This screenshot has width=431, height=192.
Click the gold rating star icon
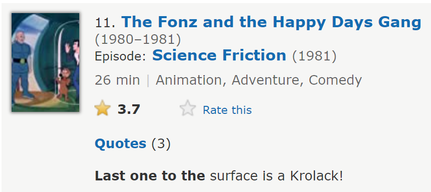[102, 108]
